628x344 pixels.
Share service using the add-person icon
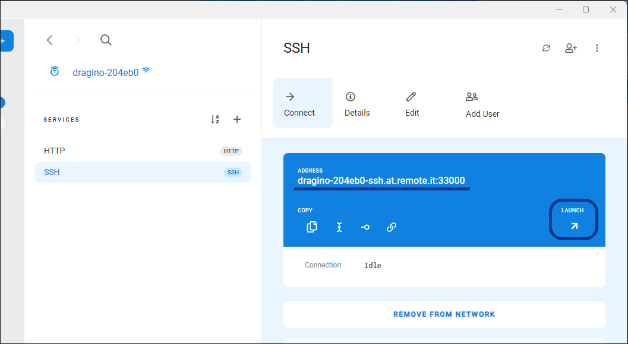point(571,48)
